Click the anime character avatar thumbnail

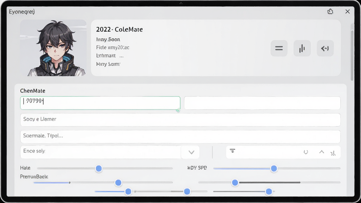click(x=53, y=48)
